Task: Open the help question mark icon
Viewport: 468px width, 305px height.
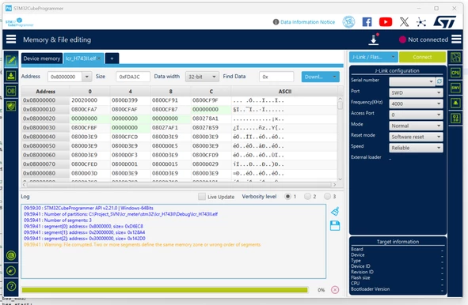Action: pyautogui.click(x=11, y=287)
